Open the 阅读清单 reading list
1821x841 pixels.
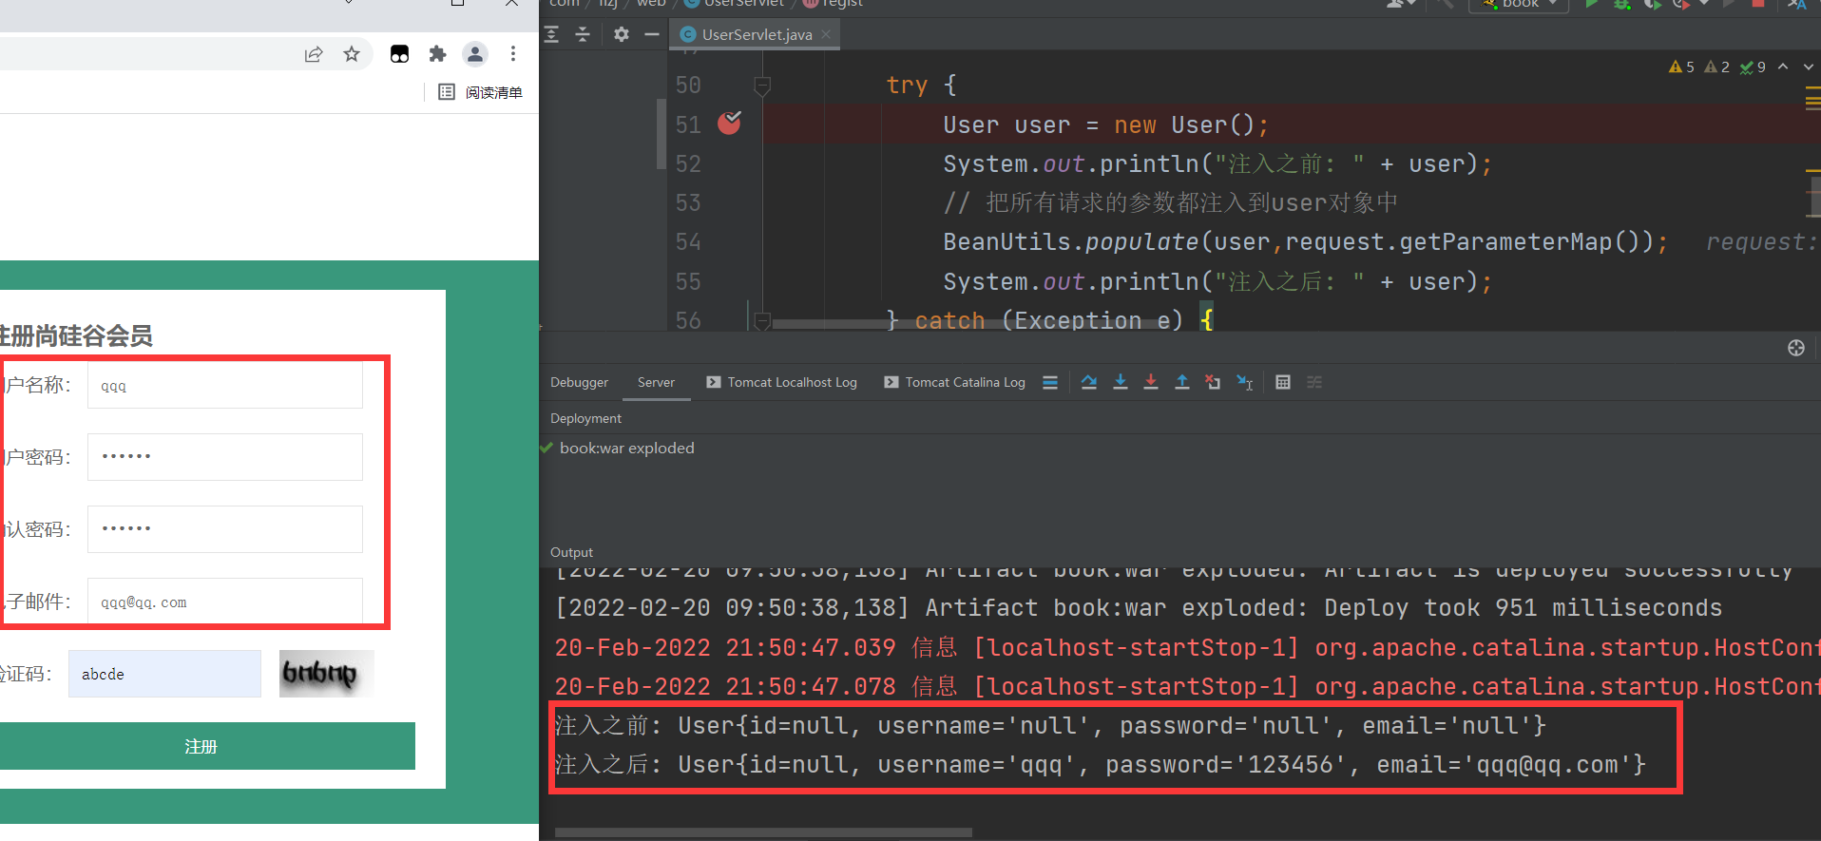[x=480, y=92]
